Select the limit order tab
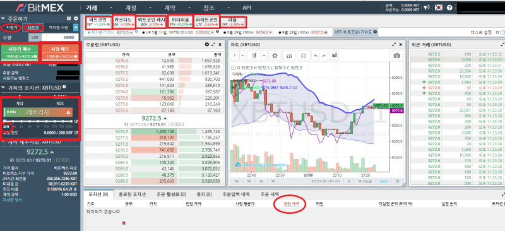Viewport: 505px width, 231px height. click(11, 28)
